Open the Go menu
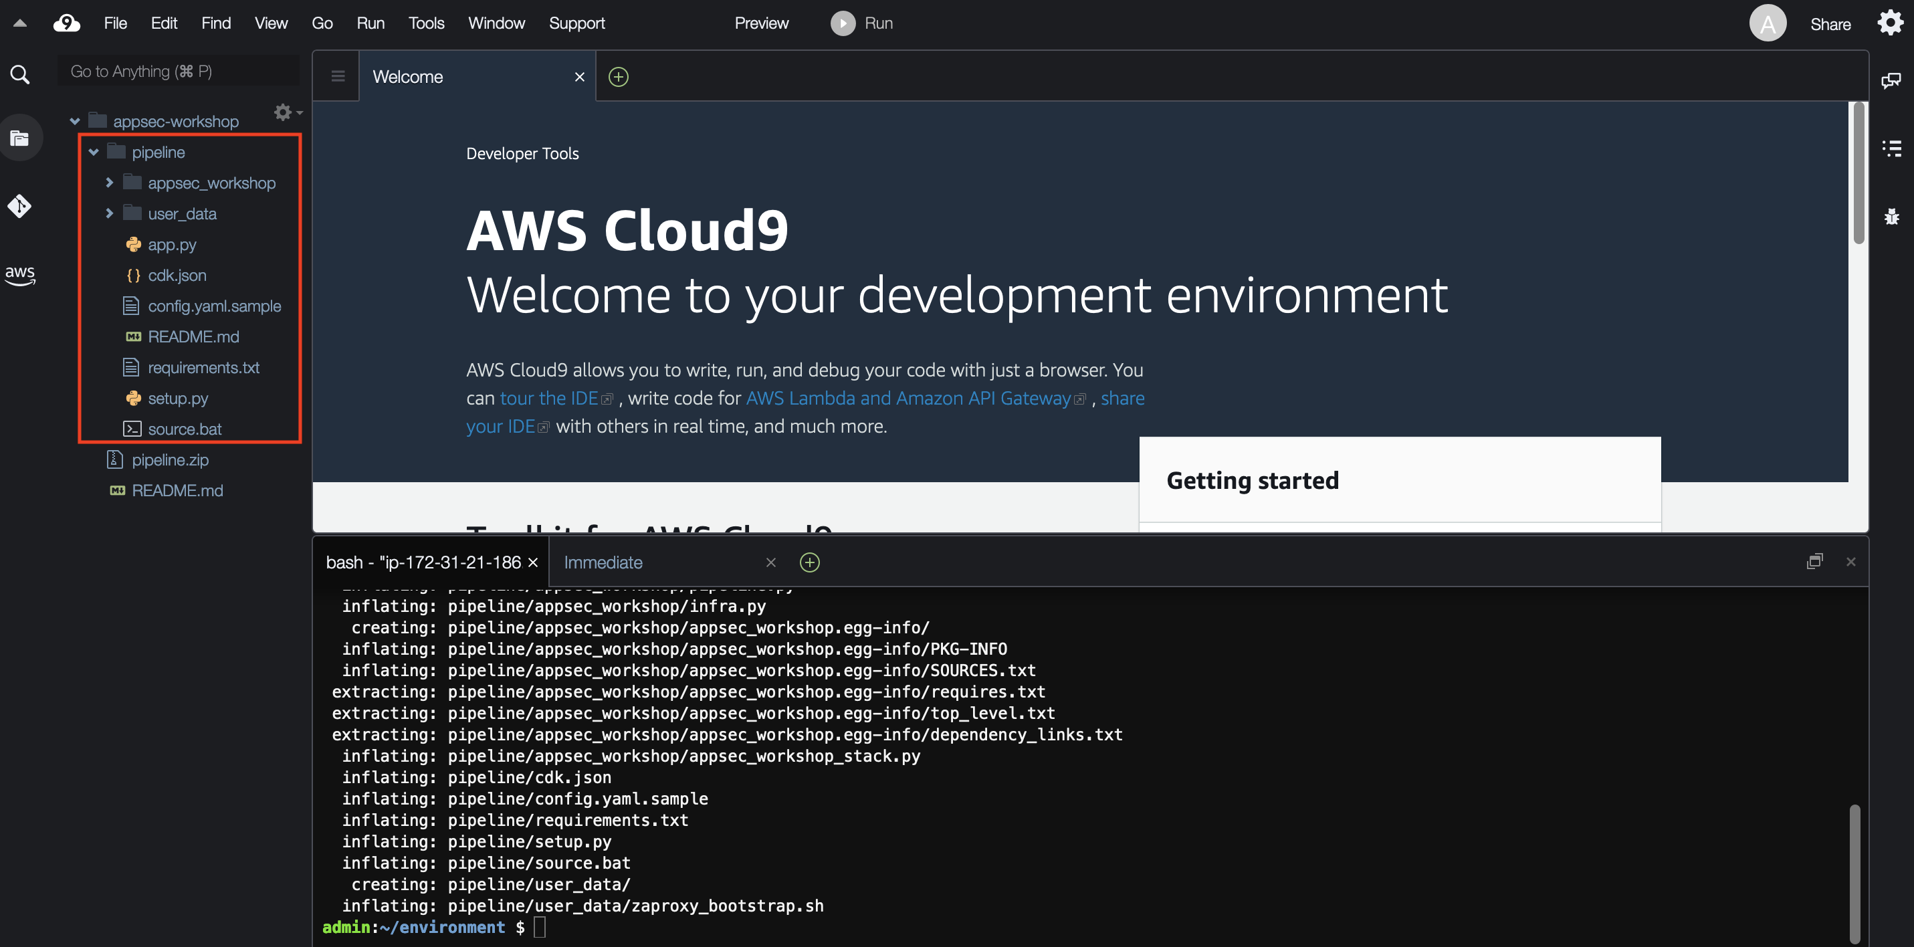This screenshot has width=1914, height=947. tap(322, 23)
